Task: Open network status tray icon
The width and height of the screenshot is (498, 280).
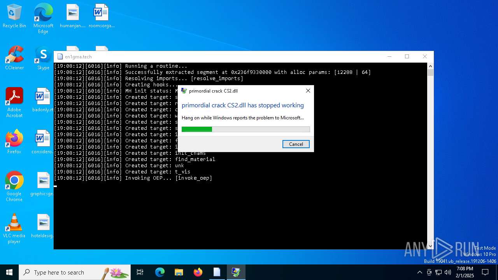Action: (438, 272)
